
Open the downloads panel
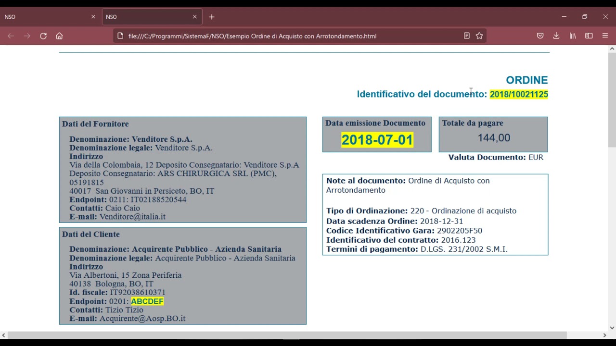[x=556, y=36]
